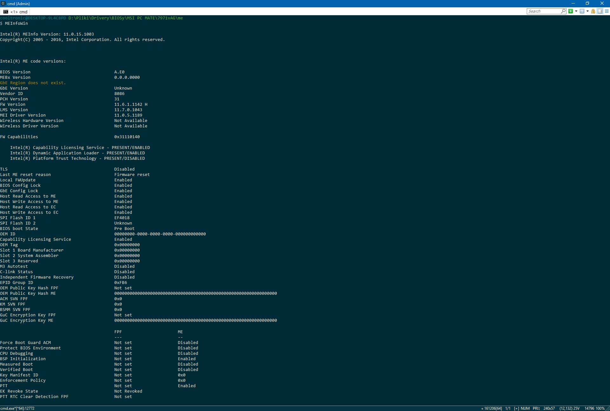610x411 pixels.
Task: Minimize the cmd (Admin) window
Action: tap(573, 3)
